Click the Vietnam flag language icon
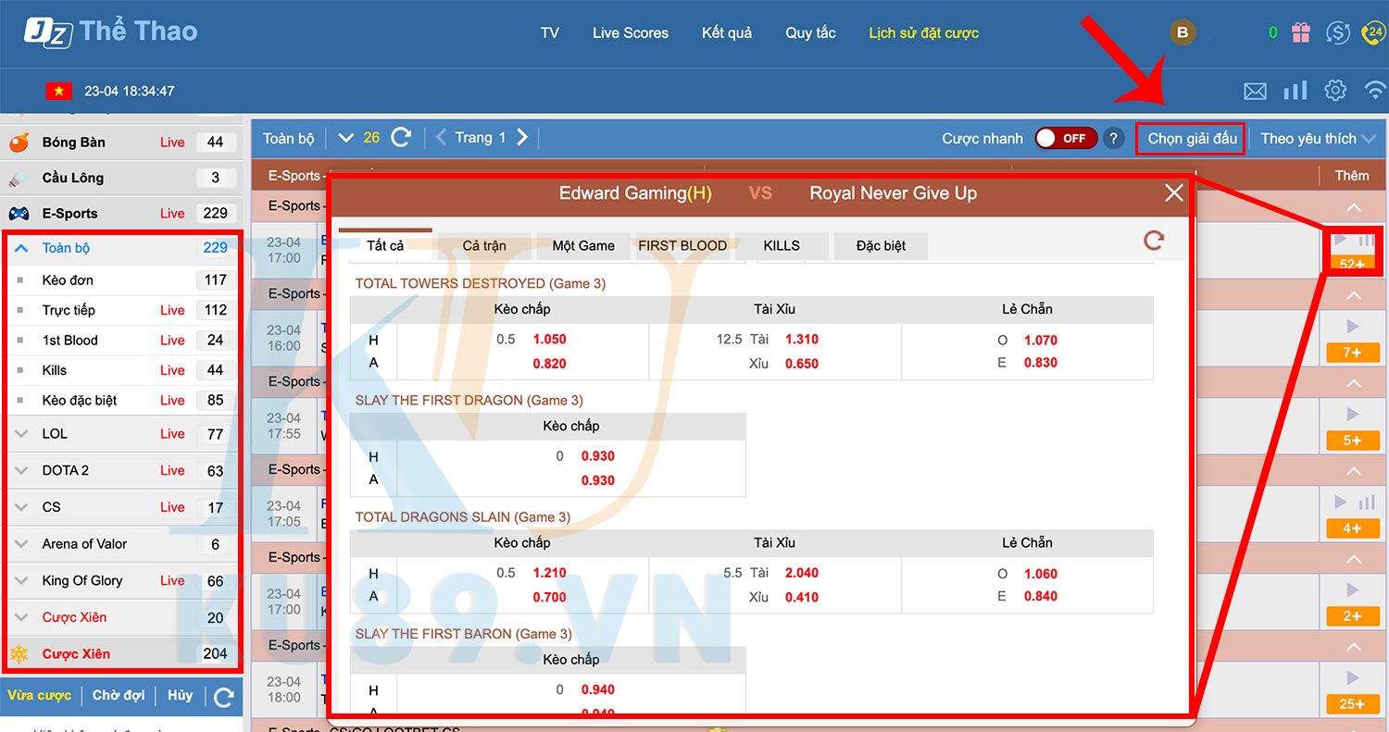The image size is (1389, 732). click(x=59, y=91)
